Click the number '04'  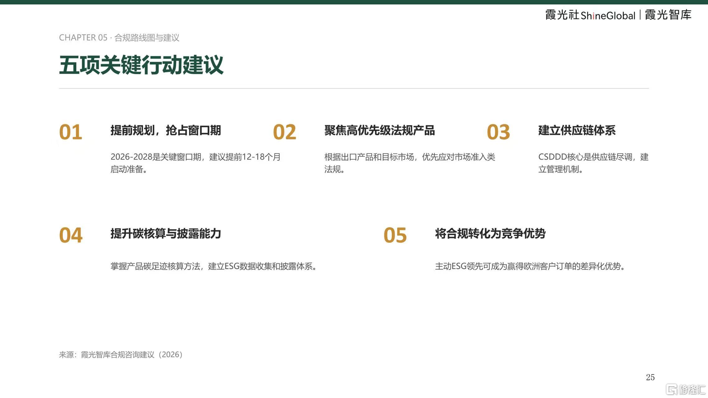71,235
